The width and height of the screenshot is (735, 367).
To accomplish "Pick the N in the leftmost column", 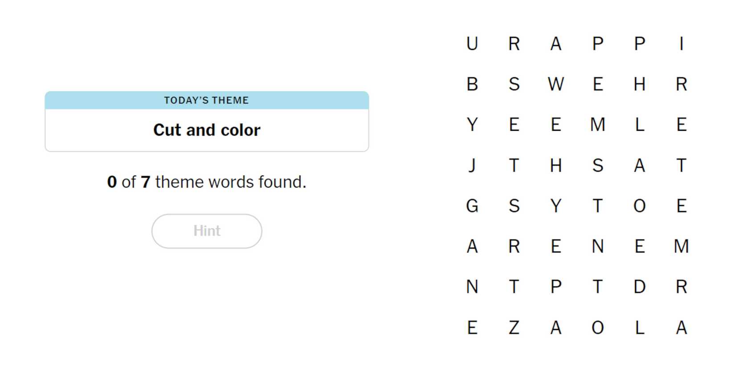I will [472, 287].
